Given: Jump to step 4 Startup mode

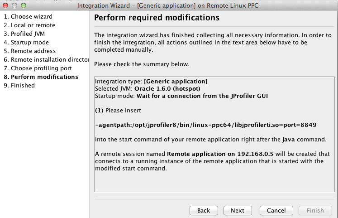Looking at the screenshot, I should pos(26,43).
